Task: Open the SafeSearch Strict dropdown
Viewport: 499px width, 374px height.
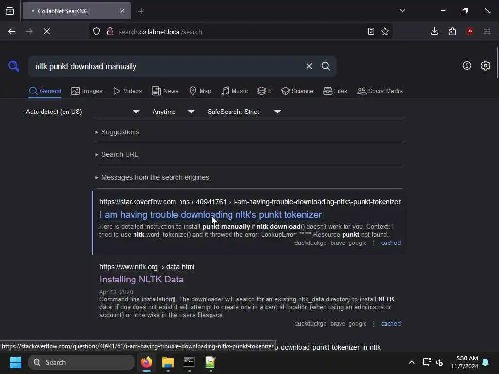Action: (244, 112)
